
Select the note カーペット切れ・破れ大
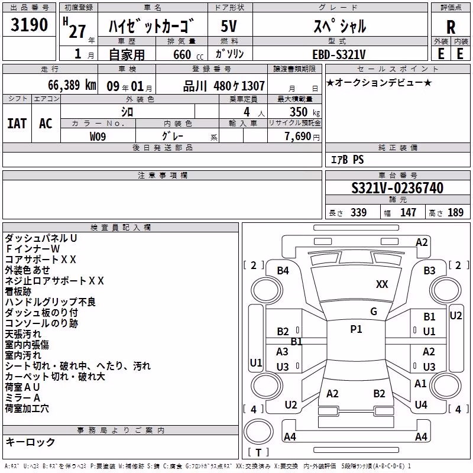click(x=55, y=377)
